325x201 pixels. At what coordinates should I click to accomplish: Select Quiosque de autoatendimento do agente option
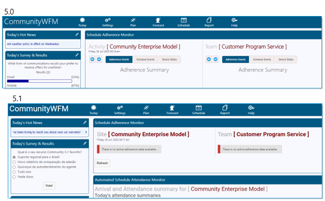pyautogui.click(x=14, y=167)
